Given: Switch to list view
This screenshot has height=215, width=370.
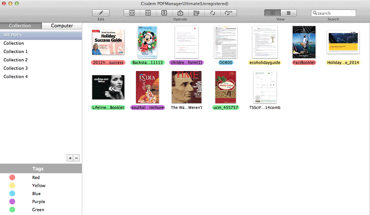Looking at the screenshot, I should coord(289,13).
